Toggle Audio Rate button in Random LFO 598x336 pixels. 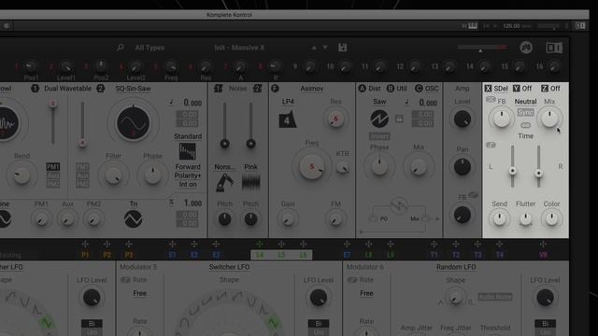495,297
